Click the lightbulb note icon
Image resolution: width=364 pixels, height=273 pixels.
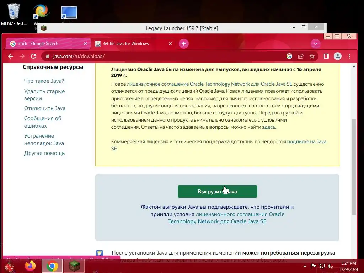100,253
